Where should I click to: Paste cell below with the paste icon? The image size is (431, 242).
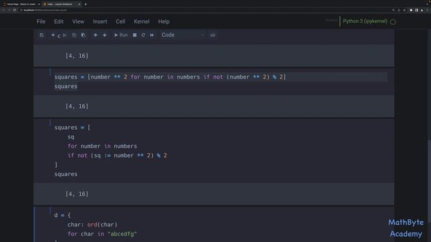pos(84,35)
